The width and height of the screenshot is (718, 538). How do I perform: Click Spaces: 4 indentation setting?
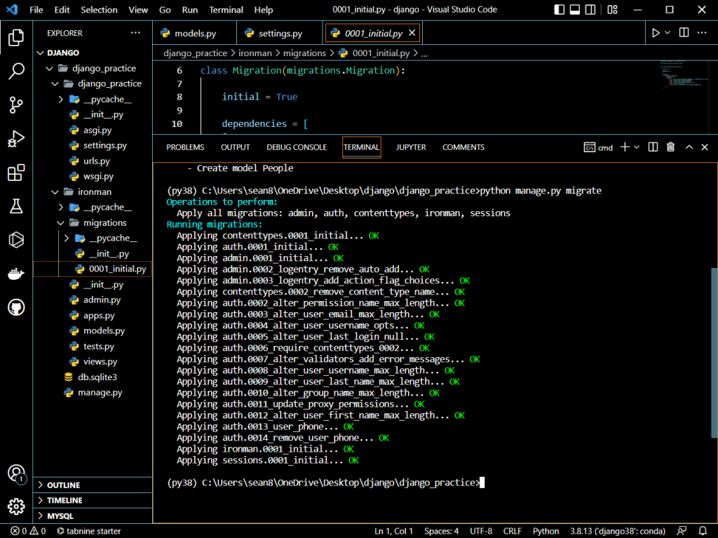(442, 531)
